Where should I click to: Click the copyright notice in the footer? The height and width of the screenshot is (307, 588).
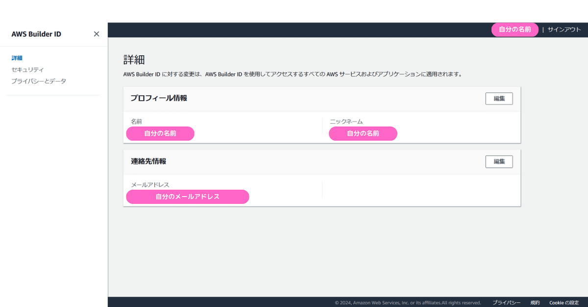click(408, 303)
